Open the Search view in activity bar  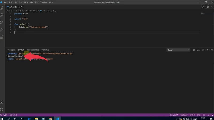(x=2, y=15)
